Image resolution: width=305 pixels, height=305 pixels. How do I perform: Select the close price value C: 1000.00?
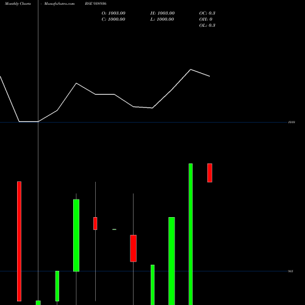coord(113,20)
